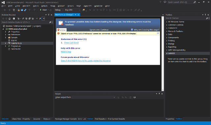Dismiss the yellow error message bar

click(x=158, y=33)
